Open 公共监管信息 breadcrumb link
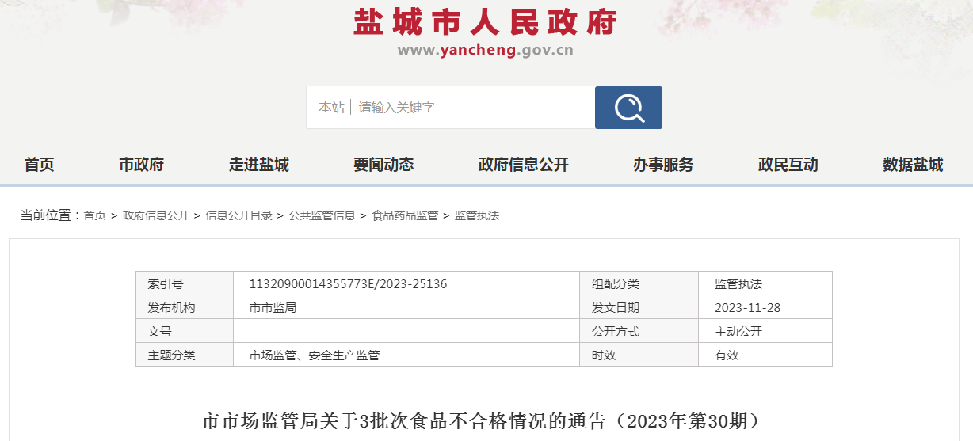 322,215
